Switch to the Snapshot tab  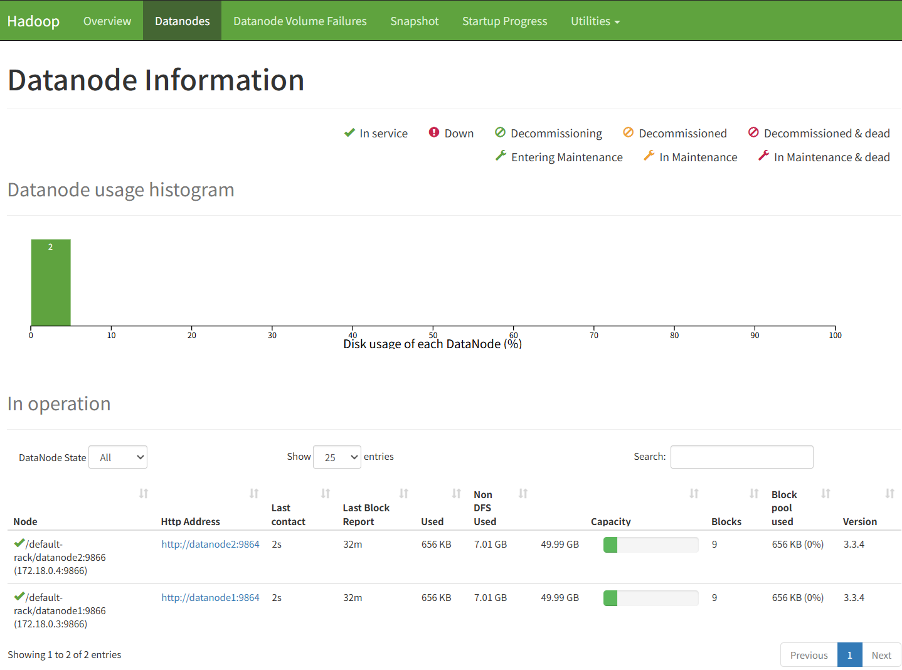[x=415, y=21]
